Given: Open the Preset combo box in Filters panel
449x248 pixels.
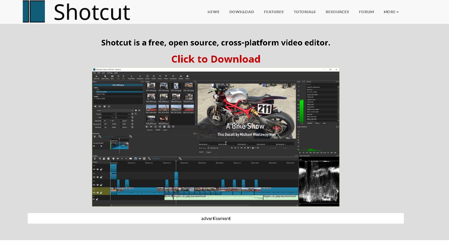Looking at the screenshot, I should point(118,110).
